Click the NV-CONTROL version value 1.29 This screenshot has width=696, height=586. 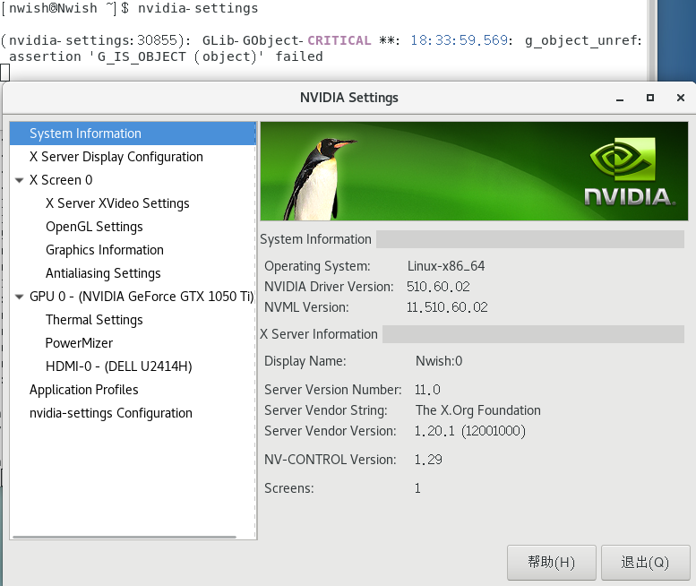click(428, 460)
